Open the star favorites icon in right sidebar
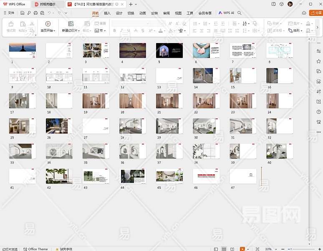Screen dimensions: 323x251 318,61
